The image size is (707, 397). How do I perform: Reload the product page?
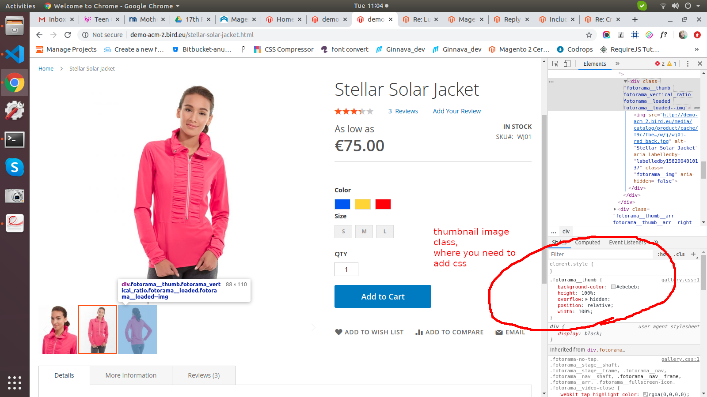[67, 35]
